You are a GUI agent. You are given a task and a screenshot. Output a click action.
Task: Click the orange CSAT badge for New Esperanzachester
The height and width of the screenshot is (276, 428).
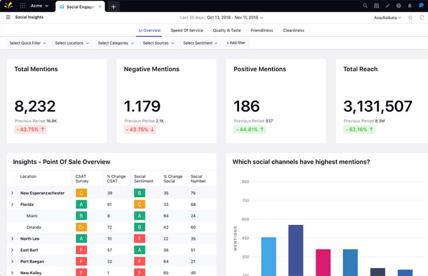pyautogui.click(x=81, y=193)
